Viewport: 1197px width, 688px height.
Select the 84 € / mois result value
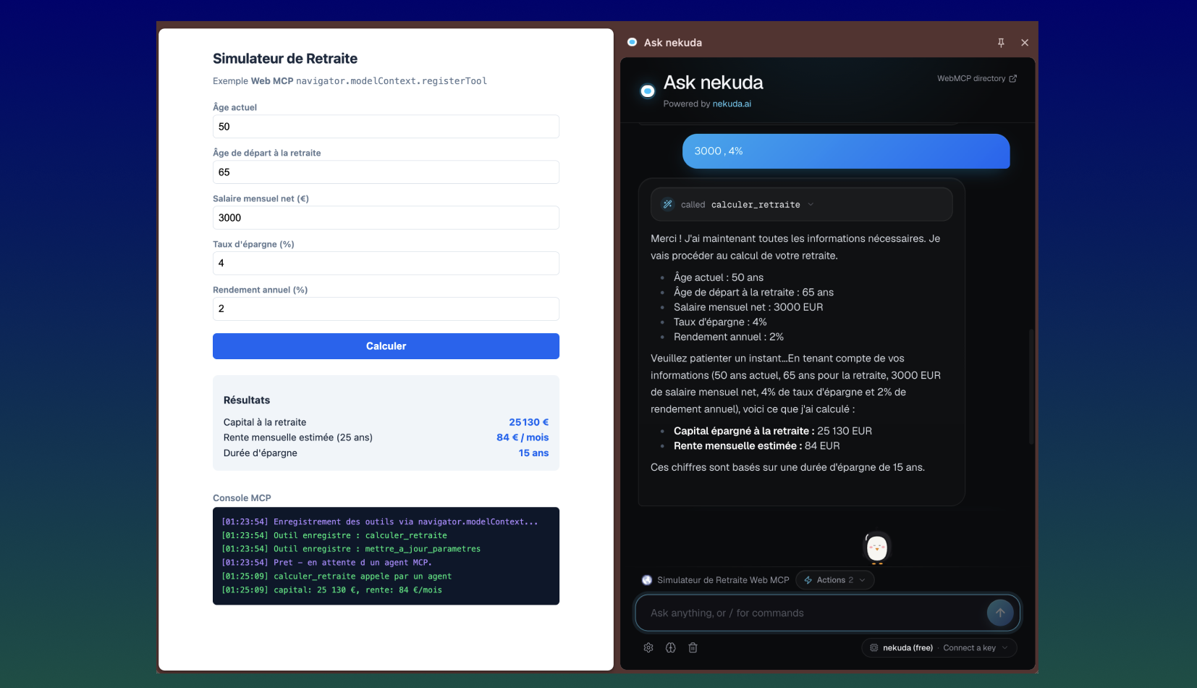(x=523, y=437)
